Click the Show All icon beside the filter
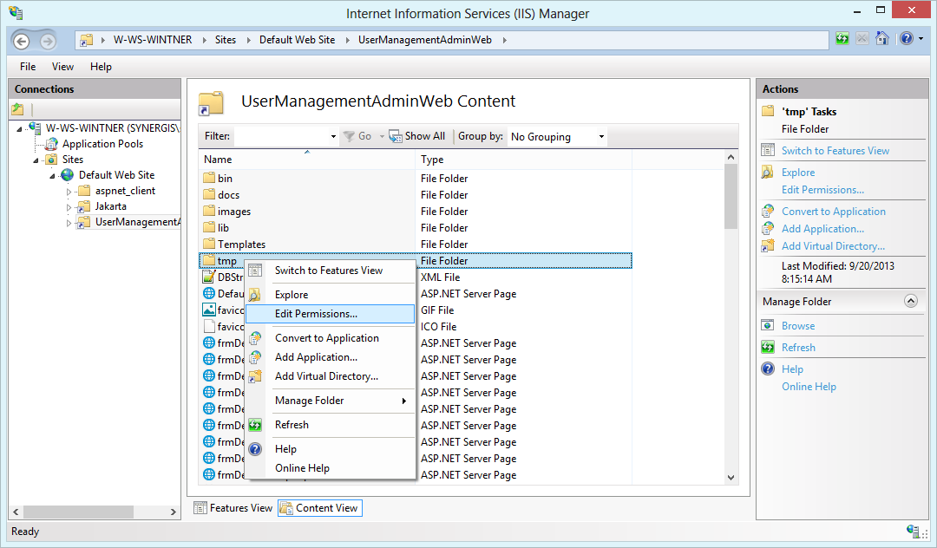 pyautogui.click(x=395, y=135)
